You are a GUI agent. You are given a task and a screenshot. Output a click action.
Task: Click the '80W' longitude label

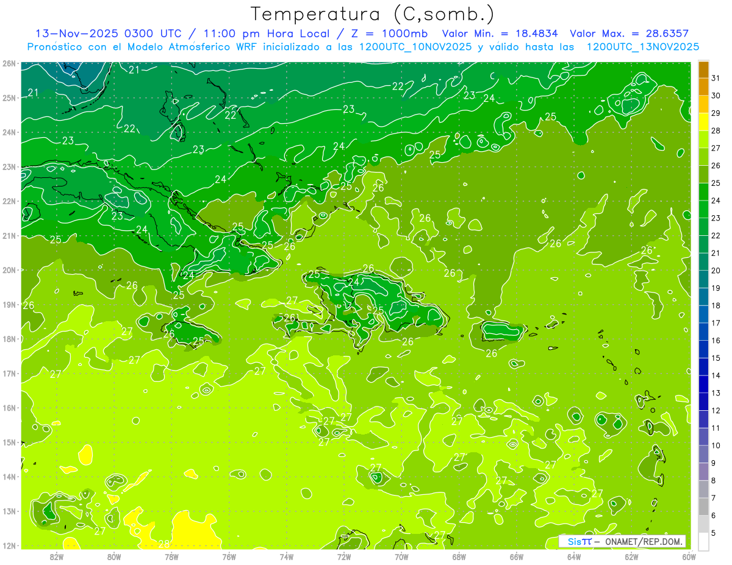pyautogui.click(x=113, y=556)
